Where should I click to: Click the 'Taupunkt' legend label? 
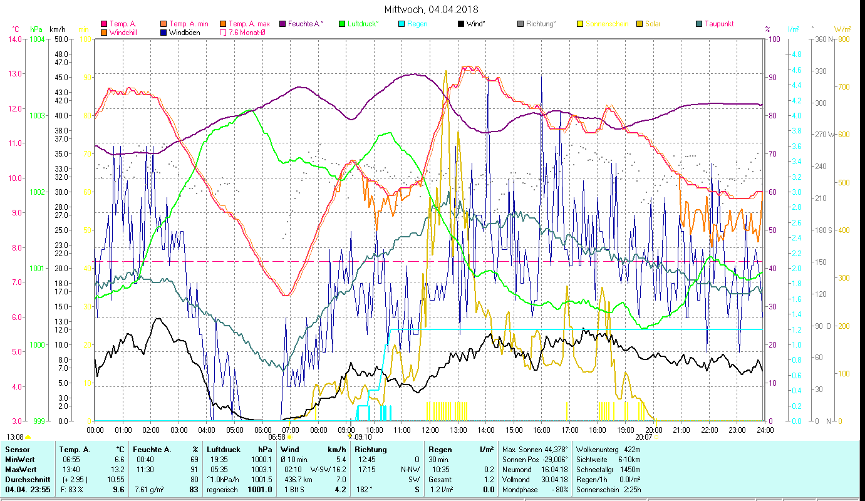pyautogui.click(x=719, y=24)
